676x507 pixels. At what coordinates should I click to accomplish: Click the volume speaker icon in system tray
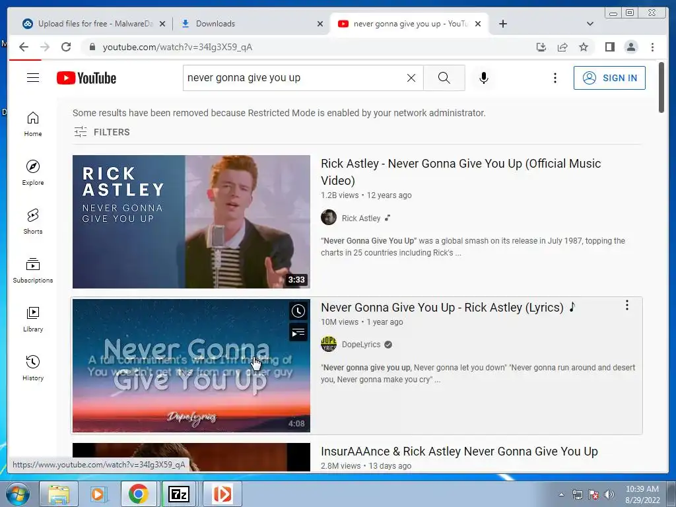(609, 494)
